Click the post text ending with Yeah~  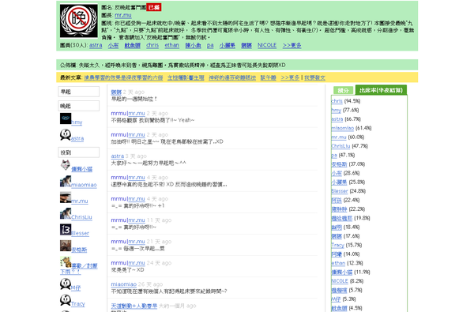tap(152, 120)
